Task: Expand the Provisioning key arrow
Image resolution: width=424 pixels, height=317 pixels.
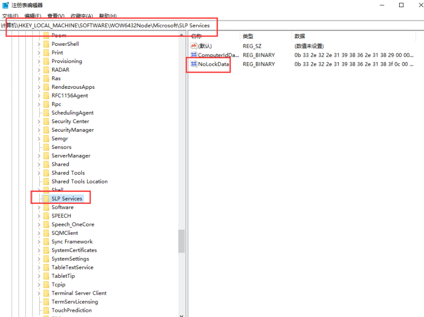Action: pyautogui.click(x=39, y=61)
